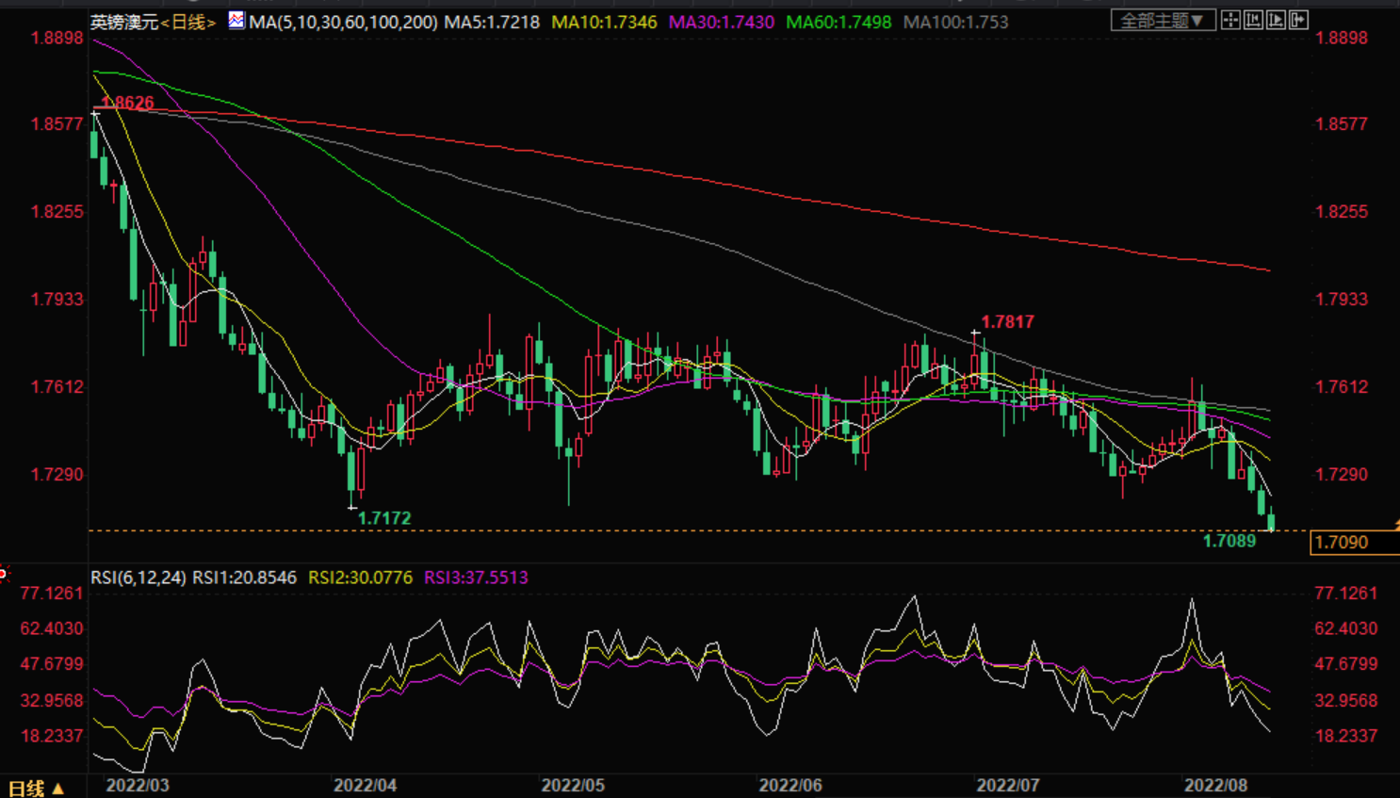
Task: Click the 2022/03 date on the time axis
Action: coord(138,786)
